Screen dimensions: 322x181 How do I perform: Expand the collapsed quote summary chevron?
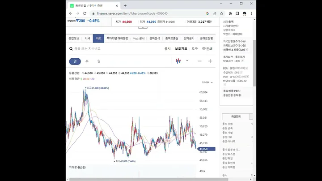pos(143,27)
